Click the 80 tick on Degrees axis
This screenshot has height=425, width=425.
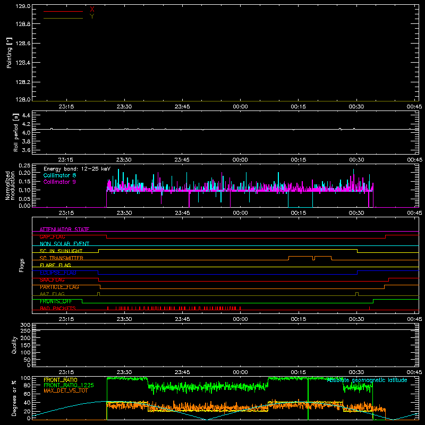point(27,385)
